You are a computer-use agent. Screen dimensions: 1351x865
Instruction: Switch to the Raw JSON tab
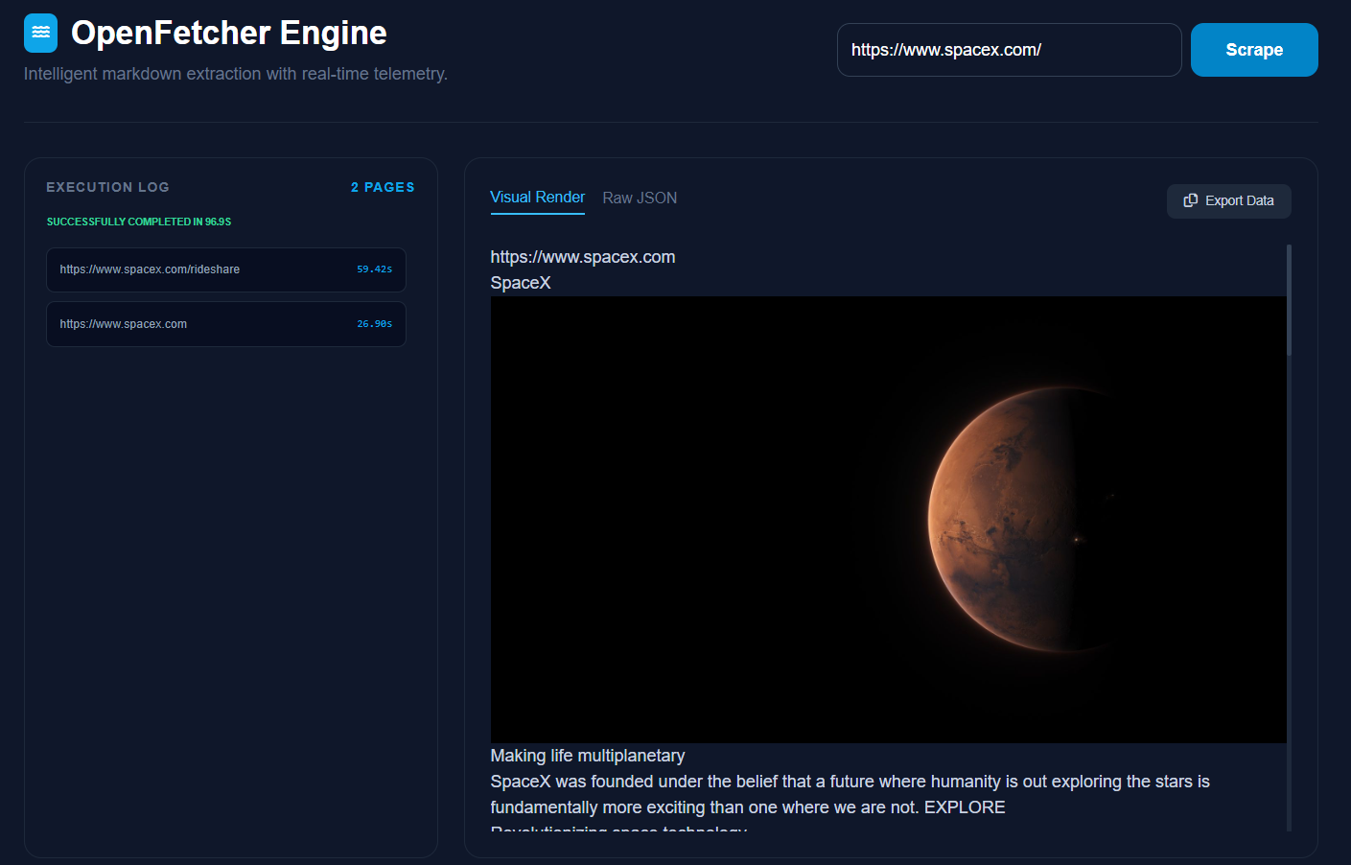640,198
